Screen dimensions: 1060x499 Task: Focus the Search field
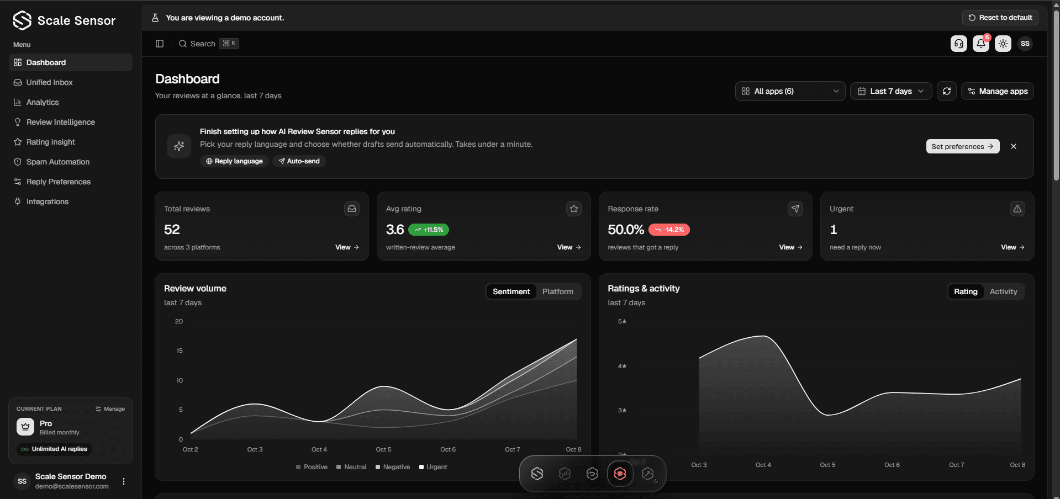208,44
